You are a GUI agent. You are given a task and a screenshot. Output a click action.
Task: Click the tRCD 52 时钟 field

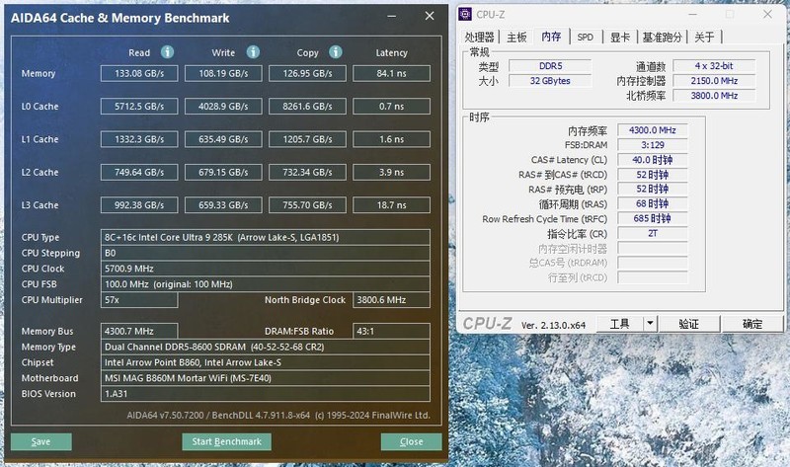point(653,175)
